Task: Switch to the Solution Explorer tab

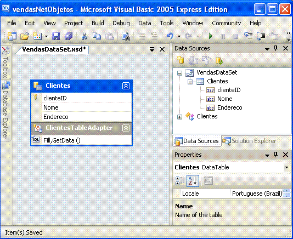Action: point(249,141)
